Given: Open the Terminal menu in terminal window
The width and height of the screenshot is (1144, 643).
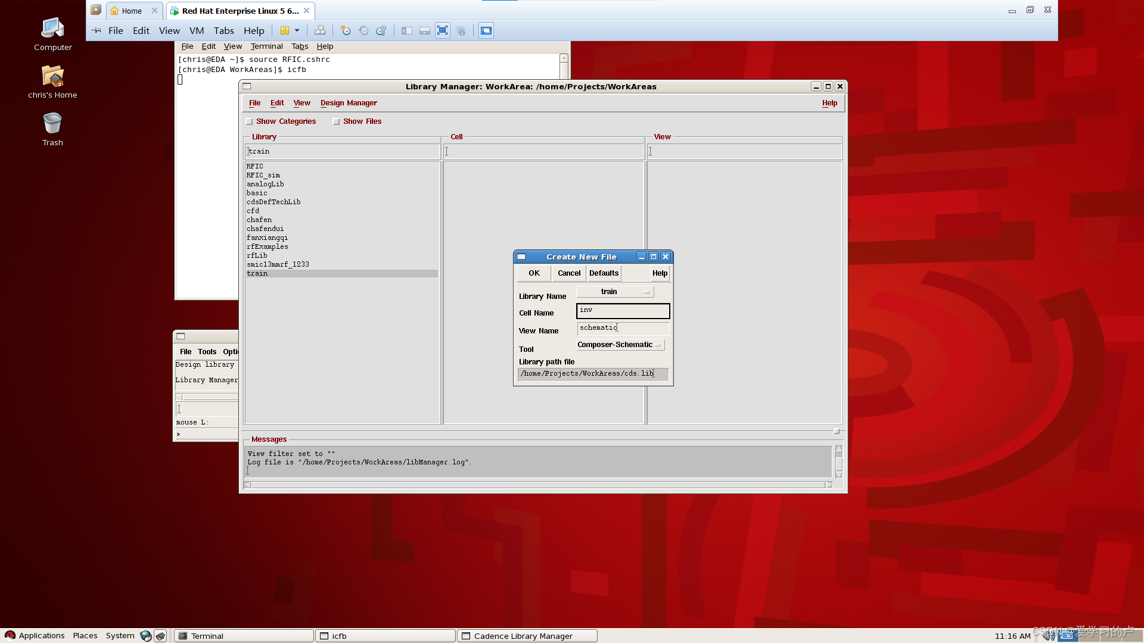Looking at the screenshot, I should (x=266, y=46).
